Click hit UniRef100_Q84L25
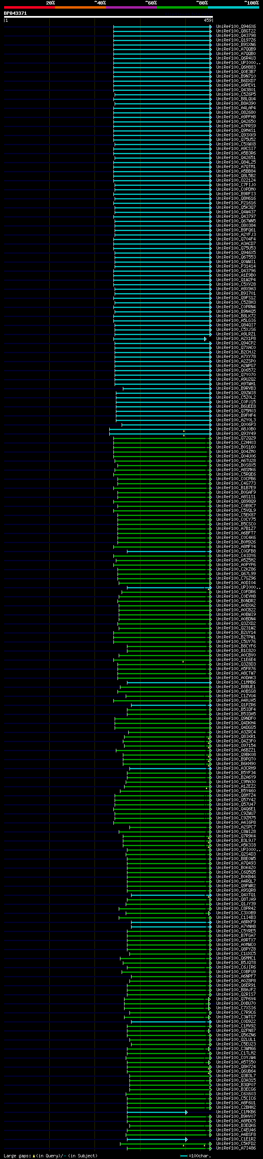This screenshot has height=1159, width=263. click(x=235, y=162)
